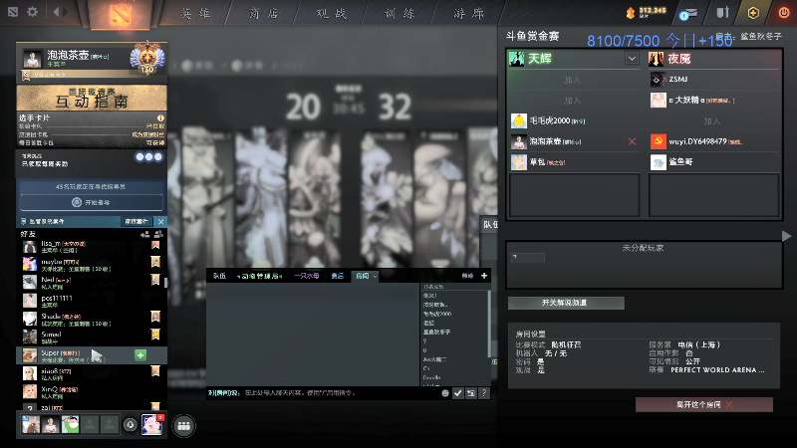Select friend Shadow in friends list
797x448 pixels.
tap(92, 319)
